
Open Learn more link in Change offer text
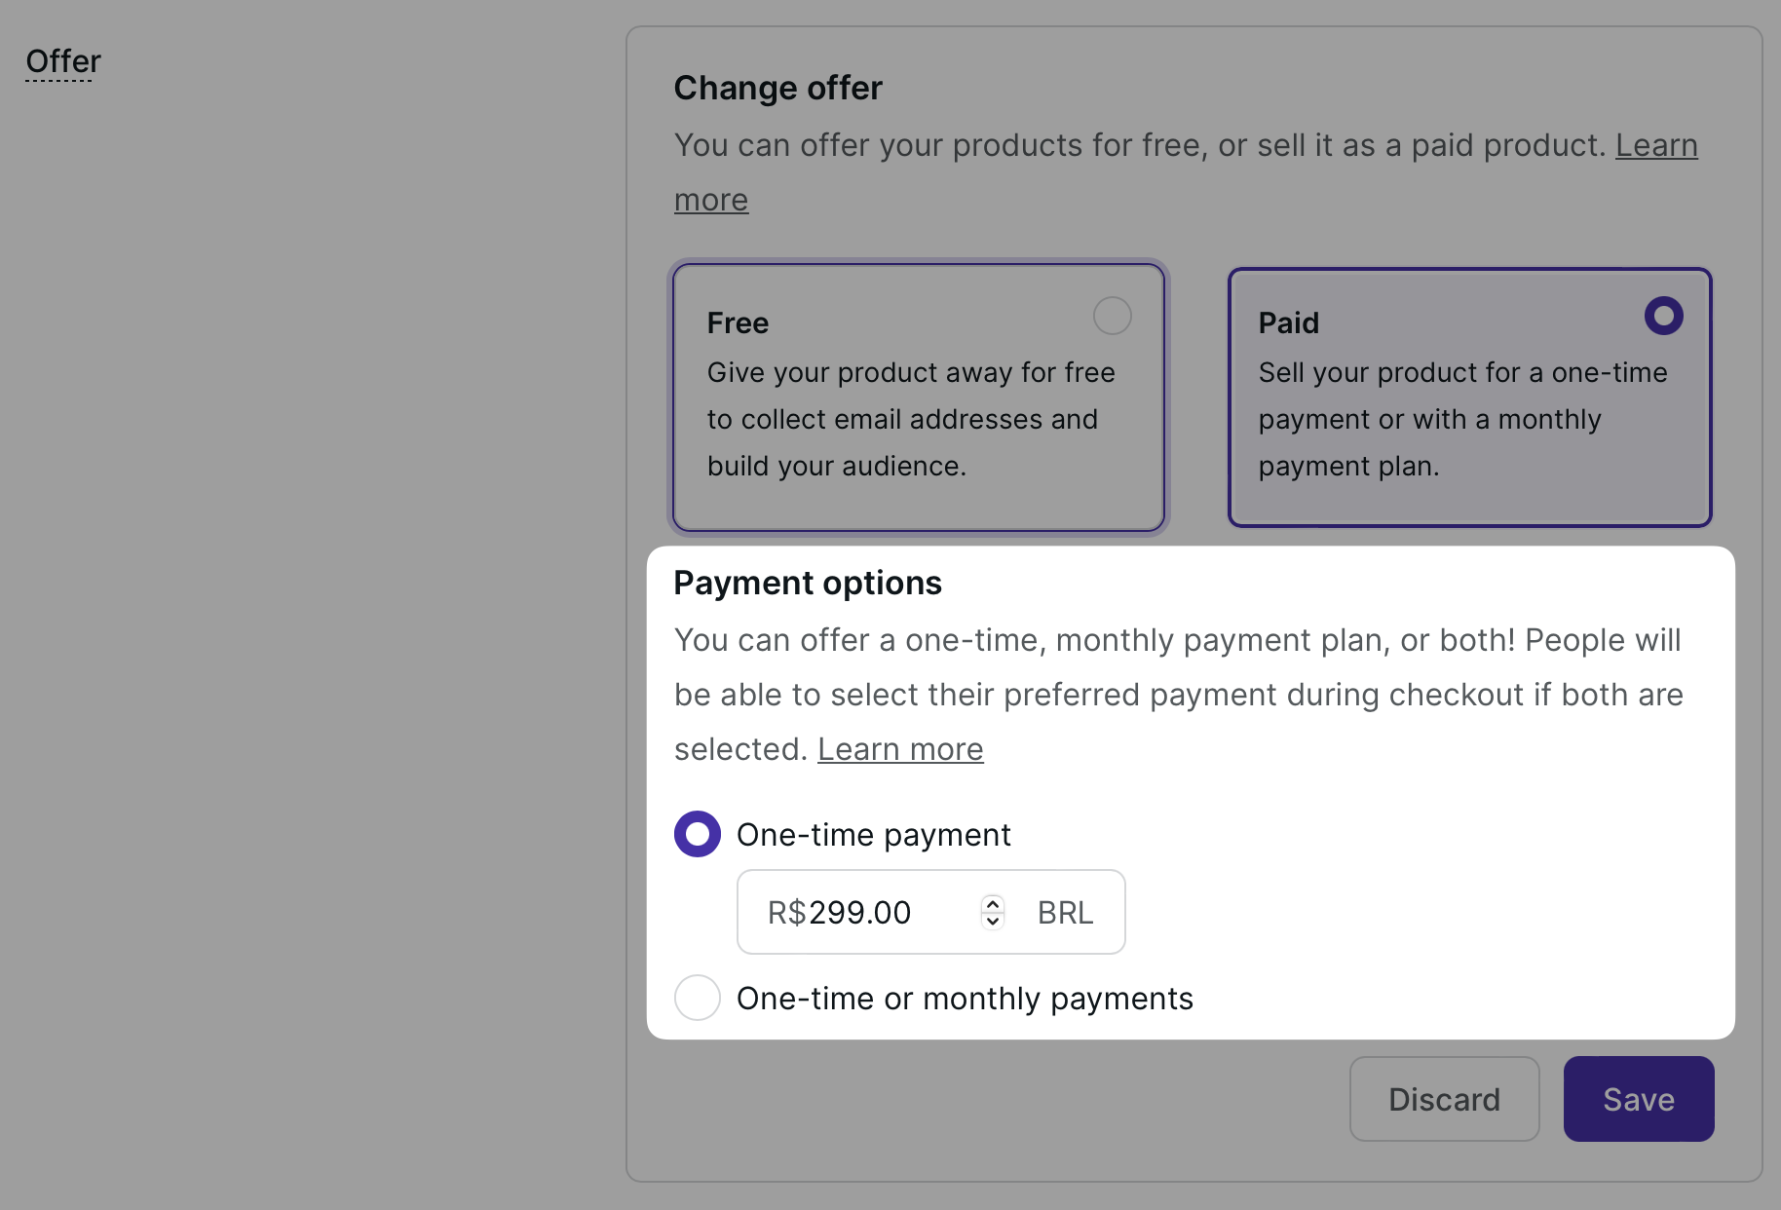[x=1655, y=145]
